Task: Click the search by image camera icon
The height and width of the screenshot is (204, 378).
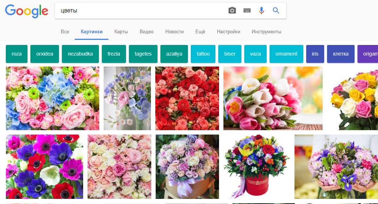Action: [232, 11]
